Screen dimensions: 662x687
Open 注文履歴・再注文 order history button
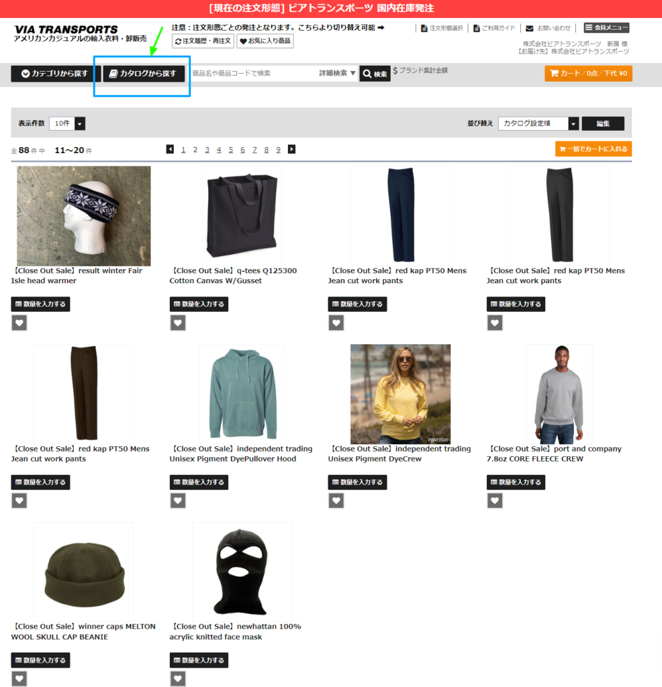[203, 41]
